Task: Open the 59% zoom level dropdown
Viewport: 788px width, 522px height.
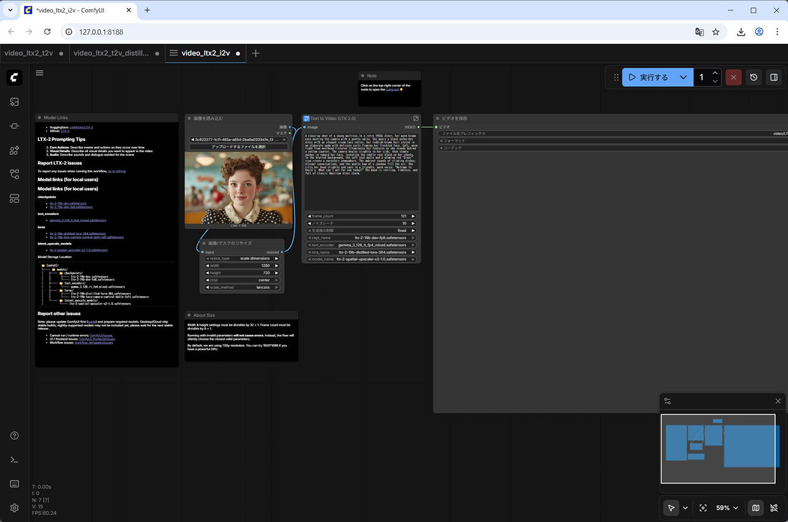Action: [x=727, y=508]
